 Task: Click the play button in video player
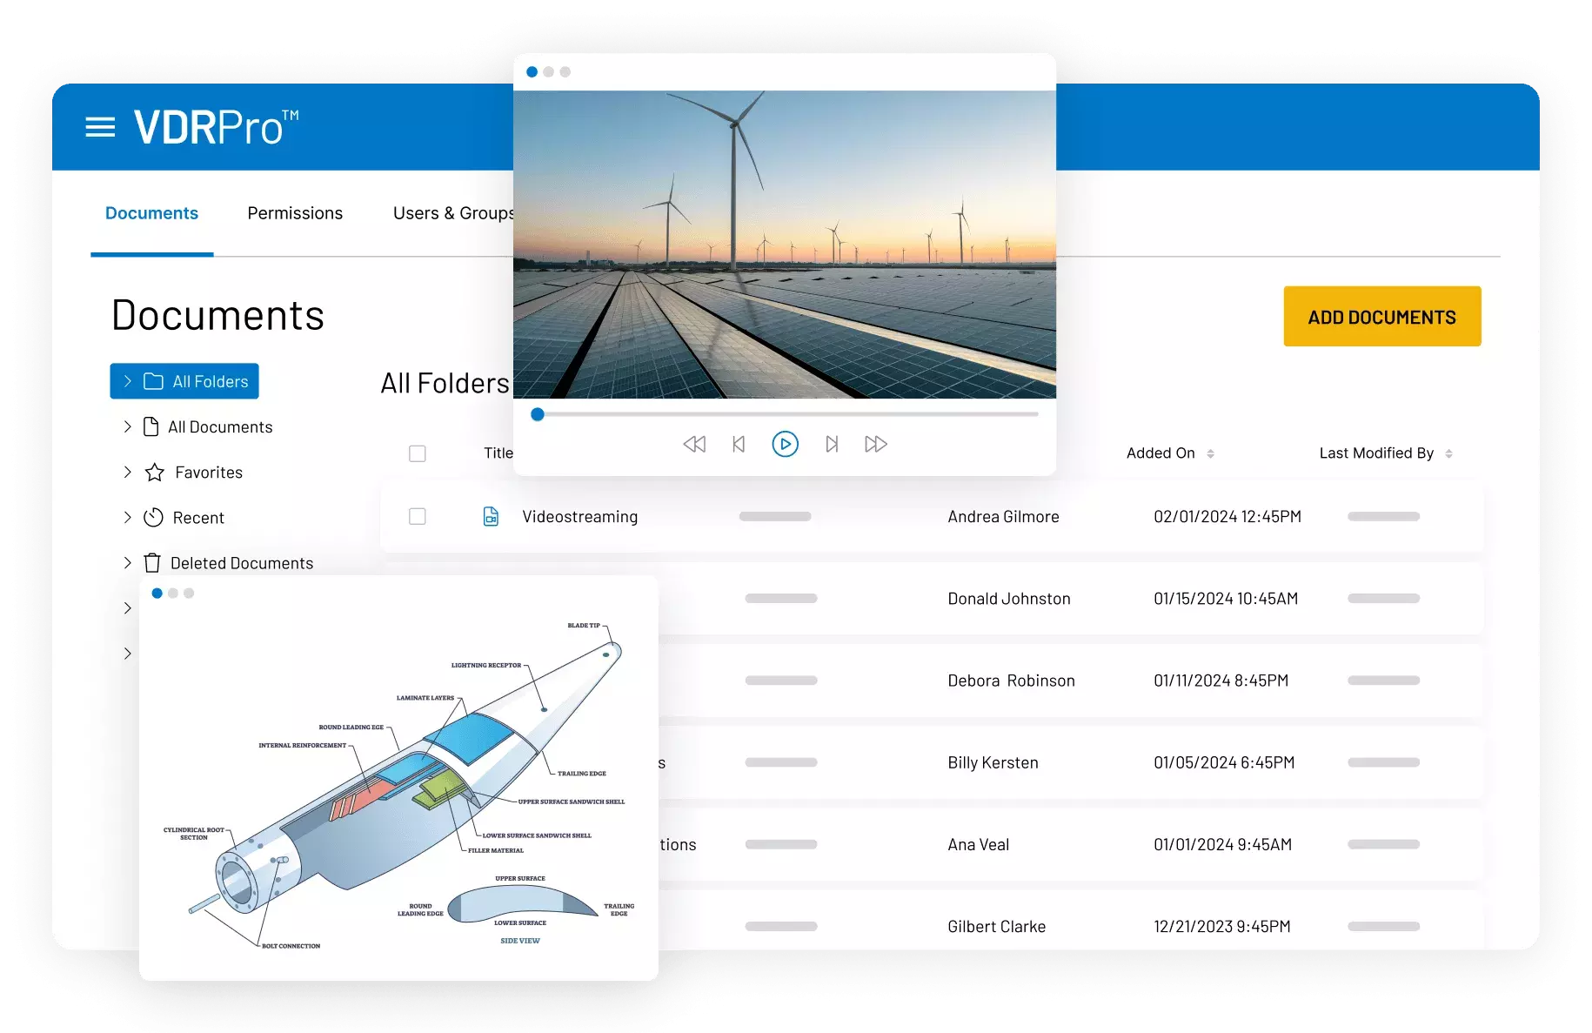click(785, 444)
